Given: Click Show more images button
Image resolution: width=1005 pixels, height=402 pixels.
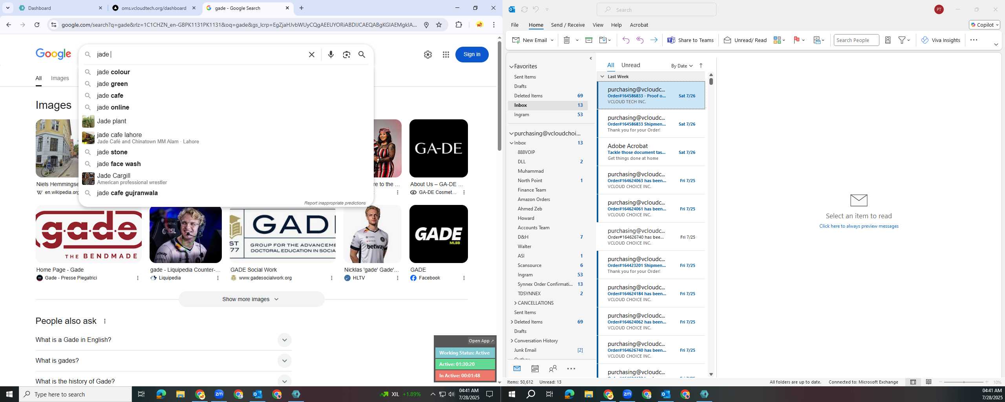Looking at the screenshot, I should [251, 299].
